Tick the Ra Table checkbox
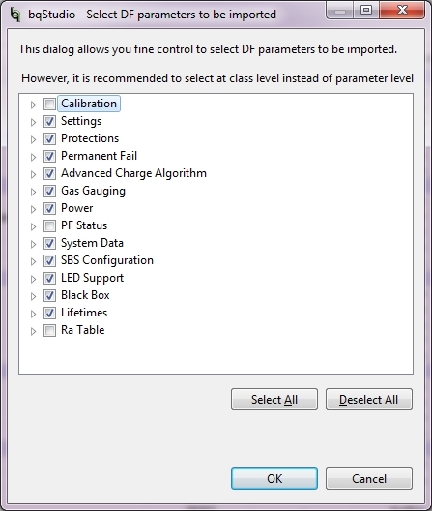Image resolution: width=432 pixels, height=511 pixels. 49,330
